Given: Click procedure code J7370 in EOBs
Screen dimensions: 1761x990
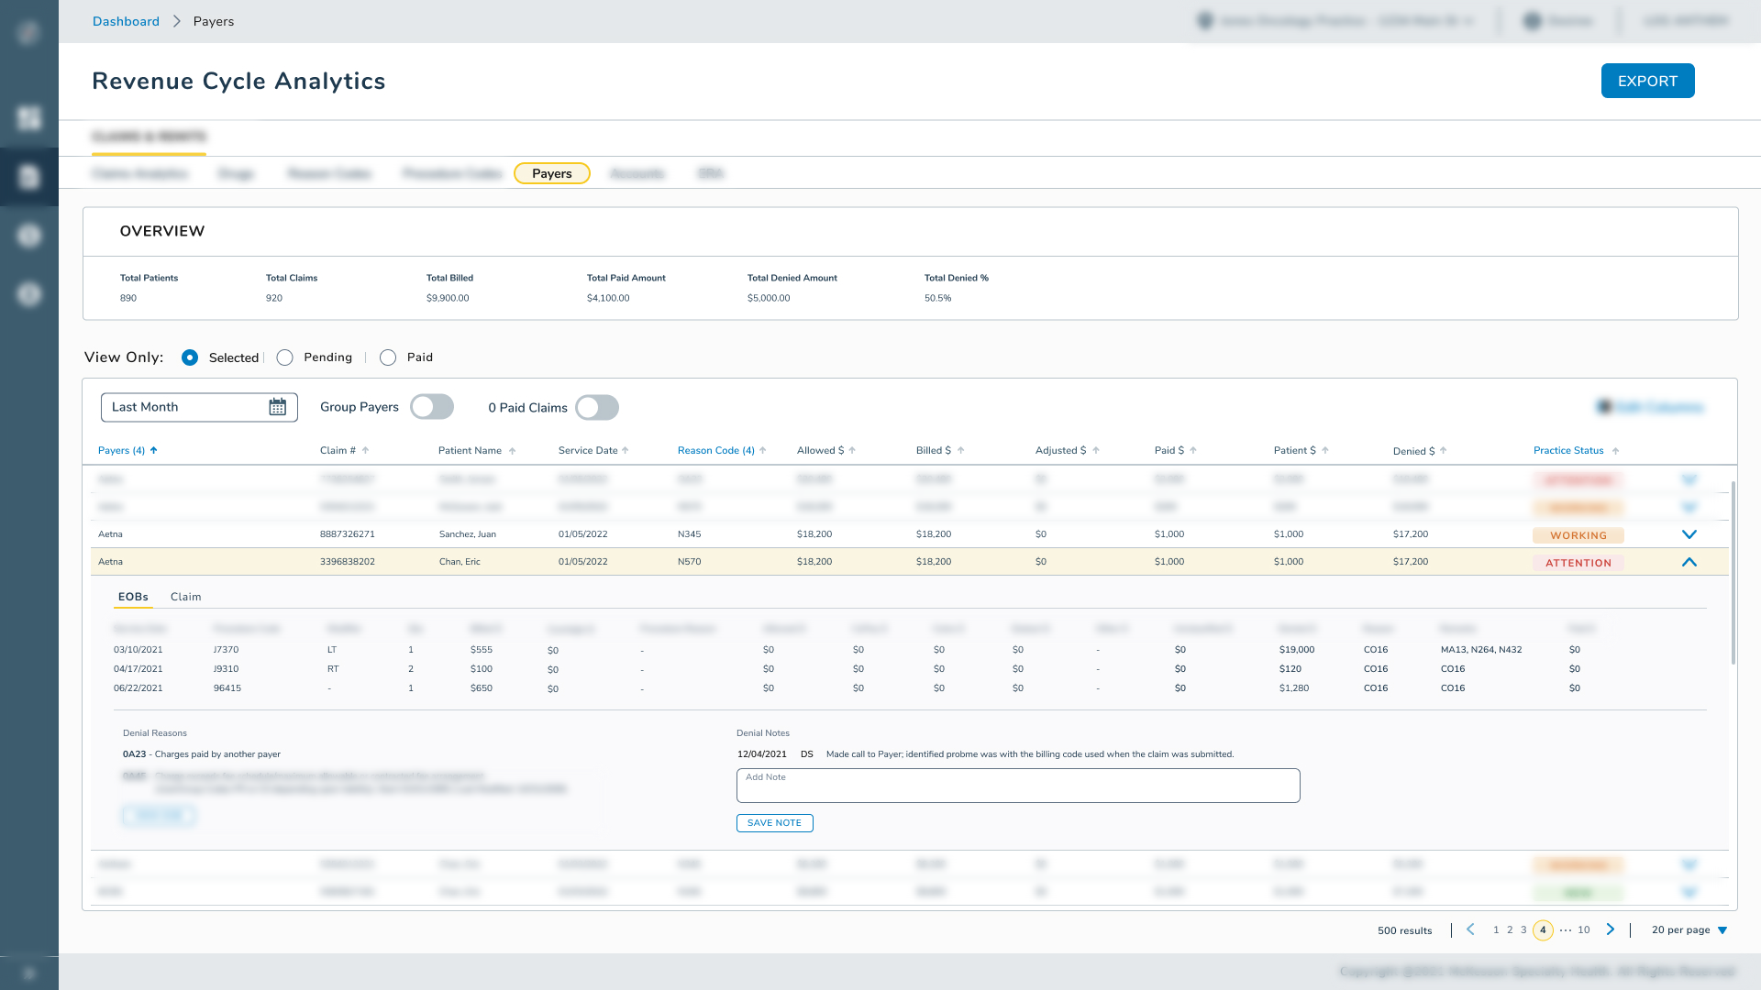Looking at the screenshot, I should (x=226, y=650).
